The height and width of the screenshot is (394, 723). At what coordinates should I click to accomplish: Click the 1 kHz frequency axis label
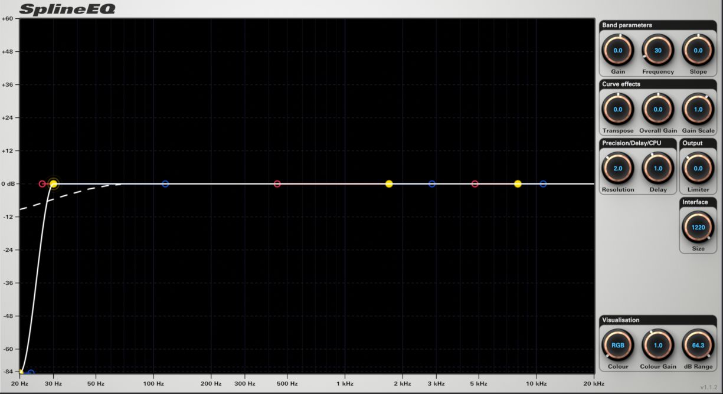345,384
